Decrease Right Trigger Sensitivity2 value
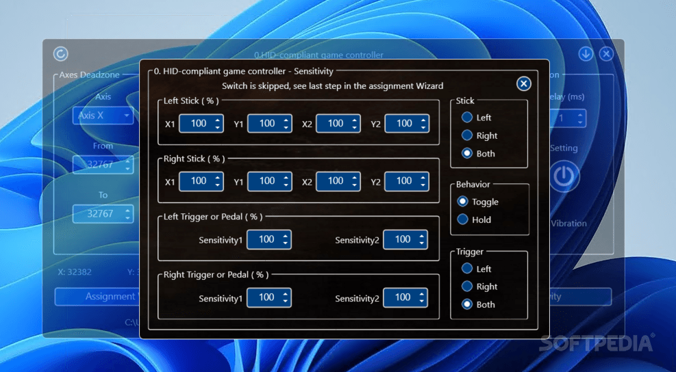The height and width of the screenshot is (372, 676). click(x=422, y=302)
